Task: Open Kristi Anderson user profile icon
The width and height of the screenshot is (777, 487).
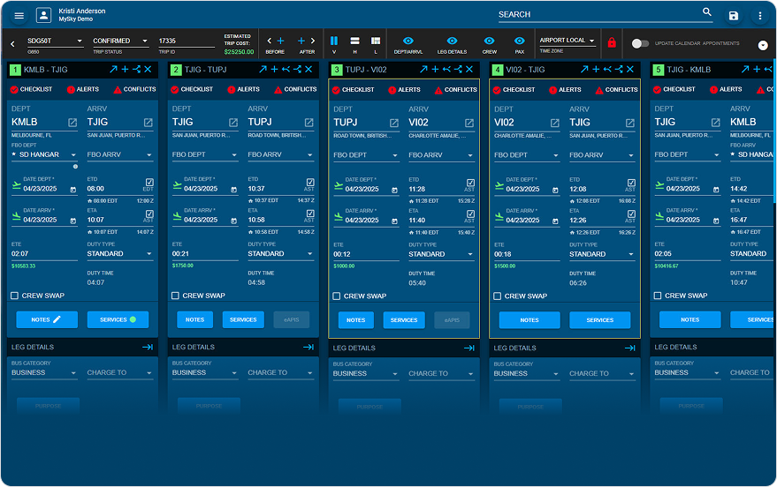Action: click(43, 15)
